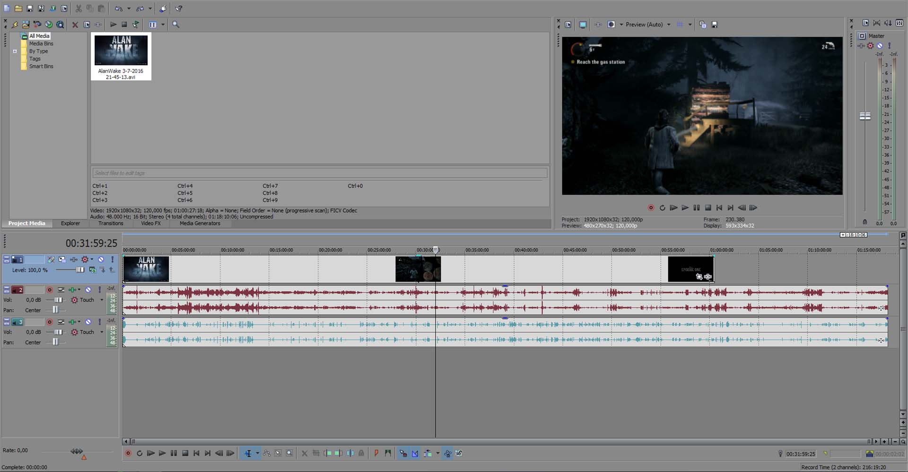908x472 pixels.
Task: Toggle Automatic Crossfades button
Action: [415, 454]
